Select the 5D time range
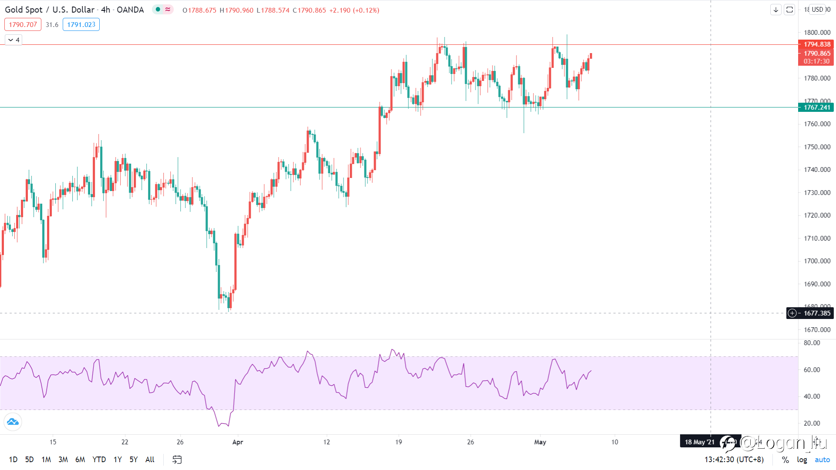836x470 pixels. tap(29, 460)
